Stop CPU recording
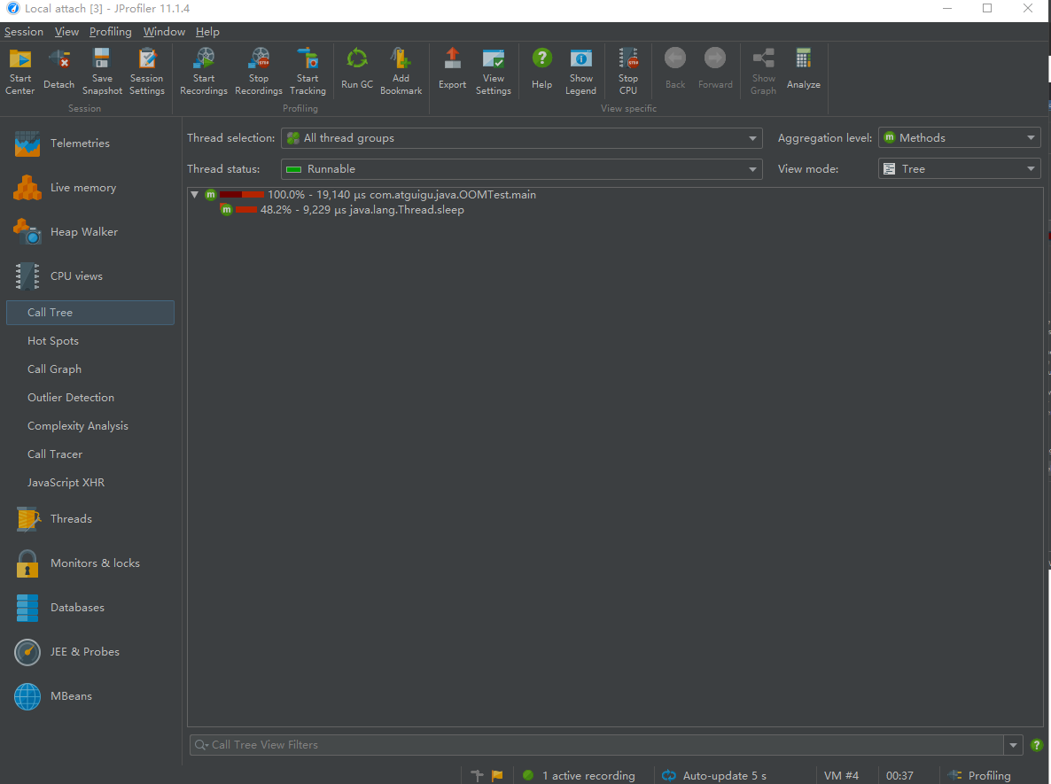Screen dimensions: 1051x784 tap(628, 70)
